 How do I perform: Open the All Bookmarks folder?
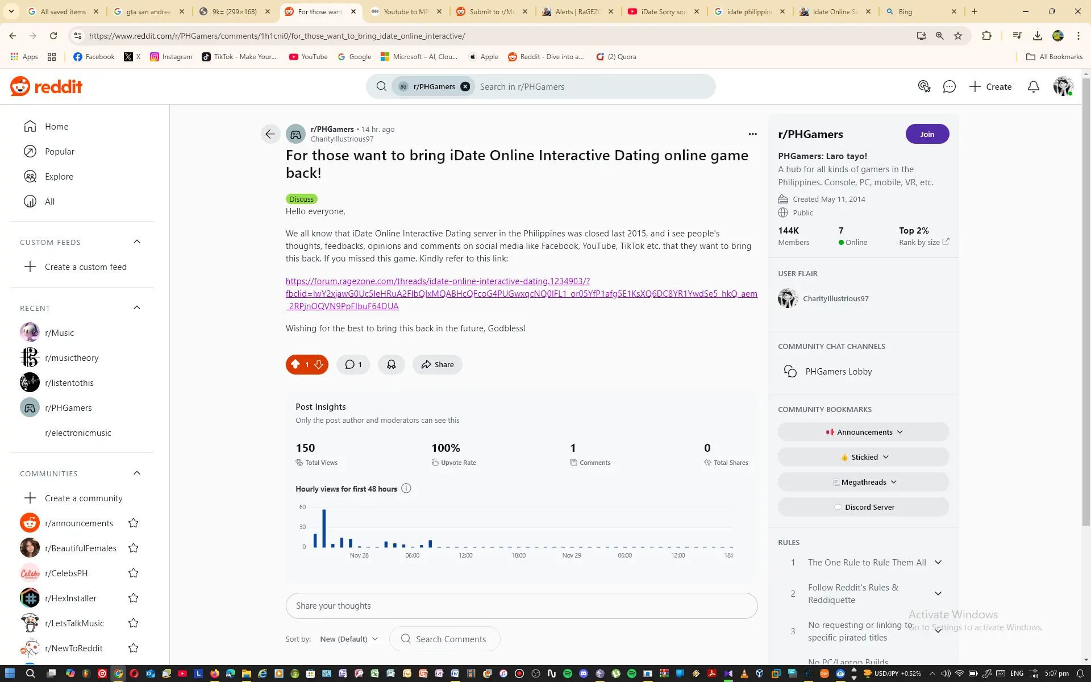coord(1054,57)
